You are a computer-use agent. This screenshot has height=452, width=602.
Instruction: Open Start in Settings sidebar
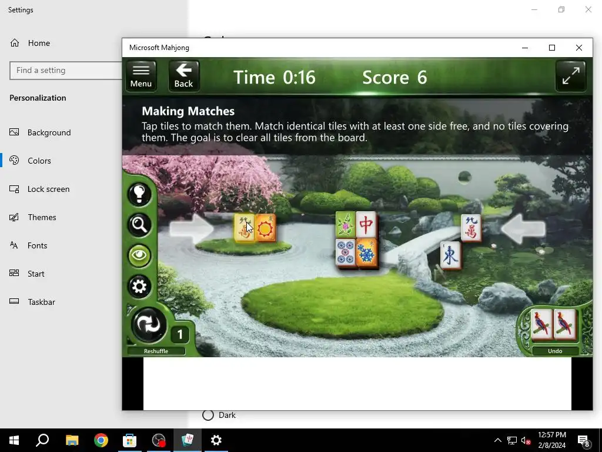coord(36,274)
